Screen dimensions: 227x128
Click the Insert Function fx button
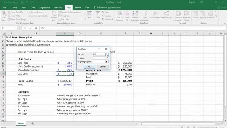pos(36,28)
